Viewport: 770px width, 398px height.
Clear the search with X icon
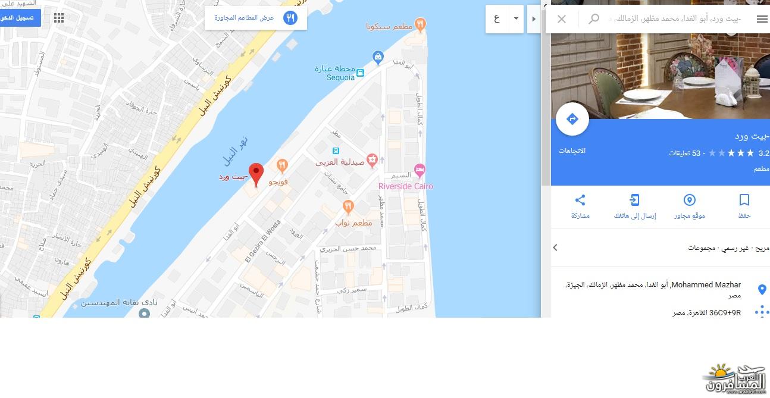click(x=561, y=19)
